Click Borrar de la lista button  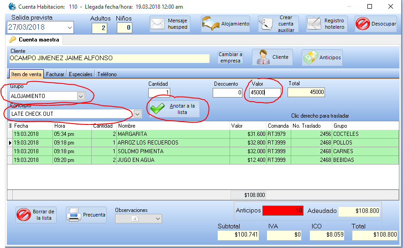(x=36, y=215)
